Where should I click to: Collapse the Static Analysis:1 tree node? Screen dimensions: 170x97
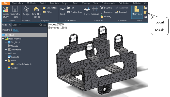coord(3,38)
